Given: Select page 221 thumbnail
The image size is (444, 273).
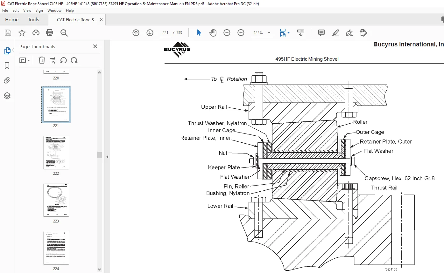Looking at the screenshot, I should pyautogui.click(x=56, y=105).
